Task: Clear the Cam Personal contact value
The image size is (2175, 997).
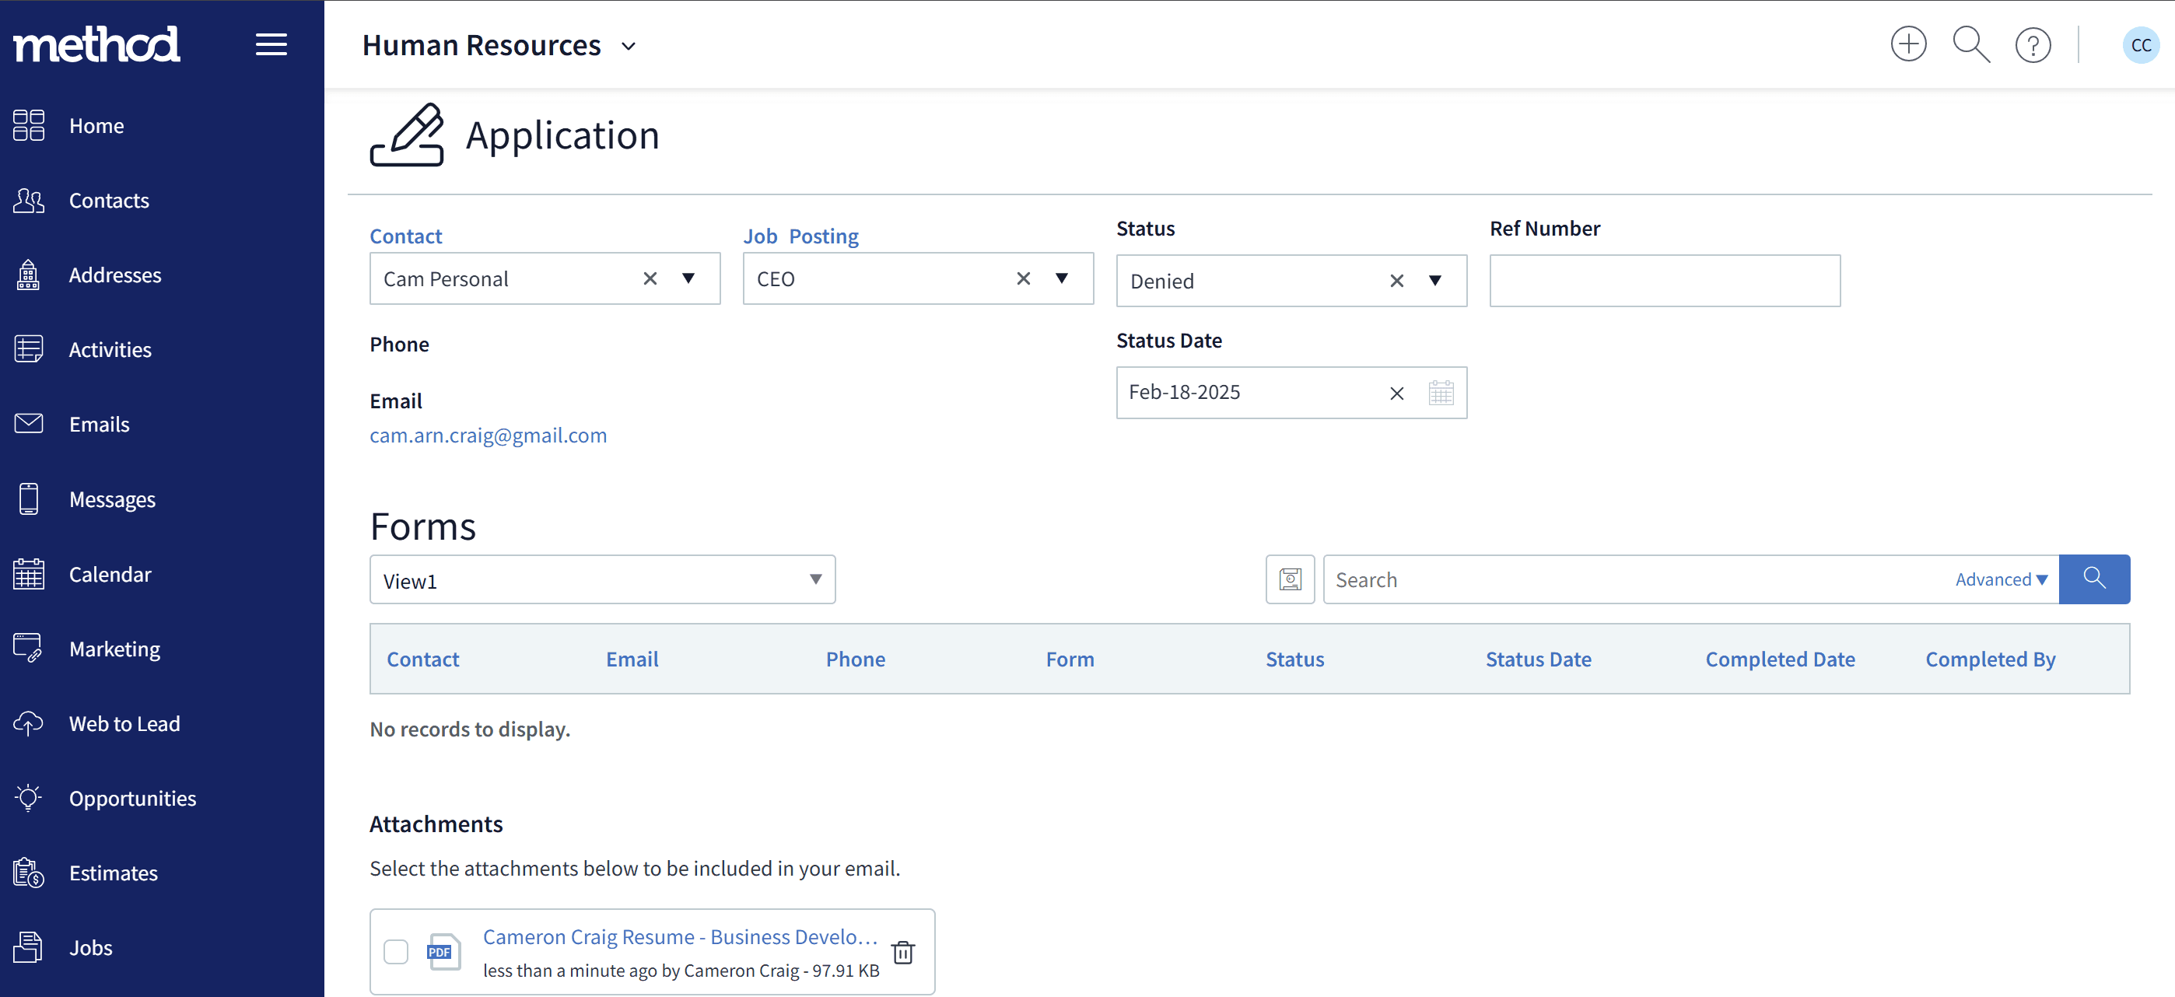Action: click(650, 278)
